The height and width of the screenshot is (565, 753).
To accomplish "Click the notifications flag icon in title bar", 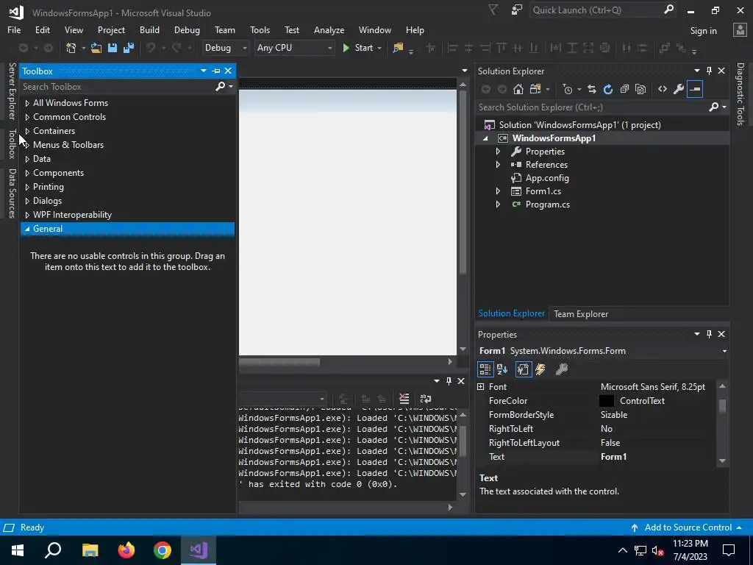I will click(493, 10).
